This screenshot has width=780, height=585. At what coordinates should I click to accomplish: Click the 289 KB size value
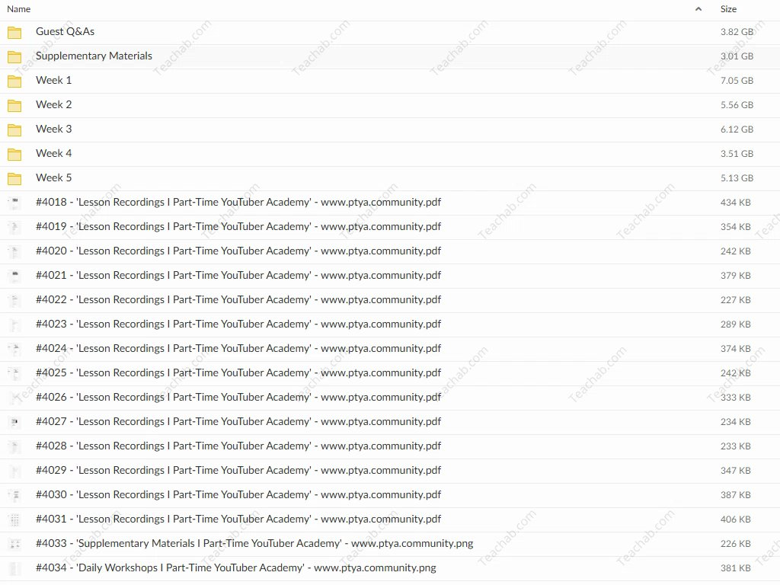[735, 324]
